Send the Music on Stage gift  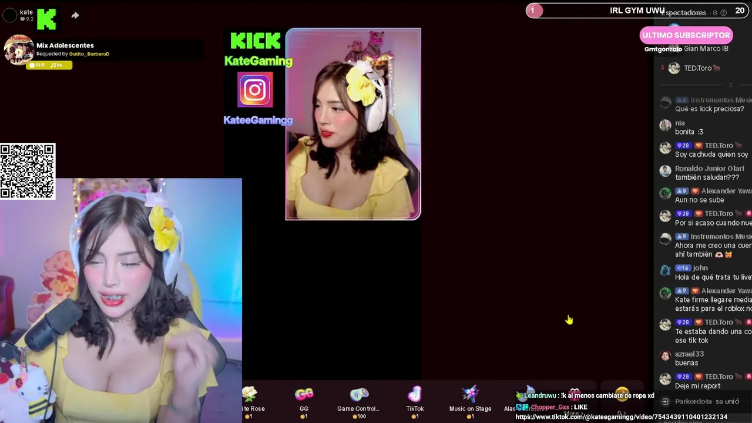coord(470,402)
